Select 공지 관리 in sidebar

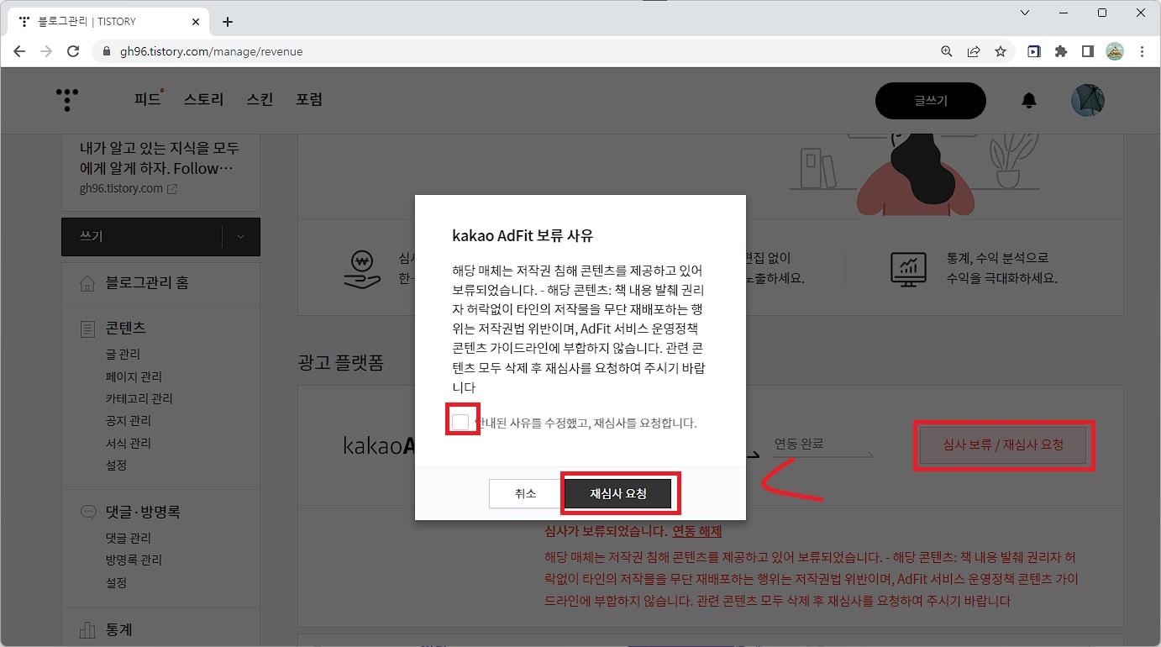click(x=129, y=421)
